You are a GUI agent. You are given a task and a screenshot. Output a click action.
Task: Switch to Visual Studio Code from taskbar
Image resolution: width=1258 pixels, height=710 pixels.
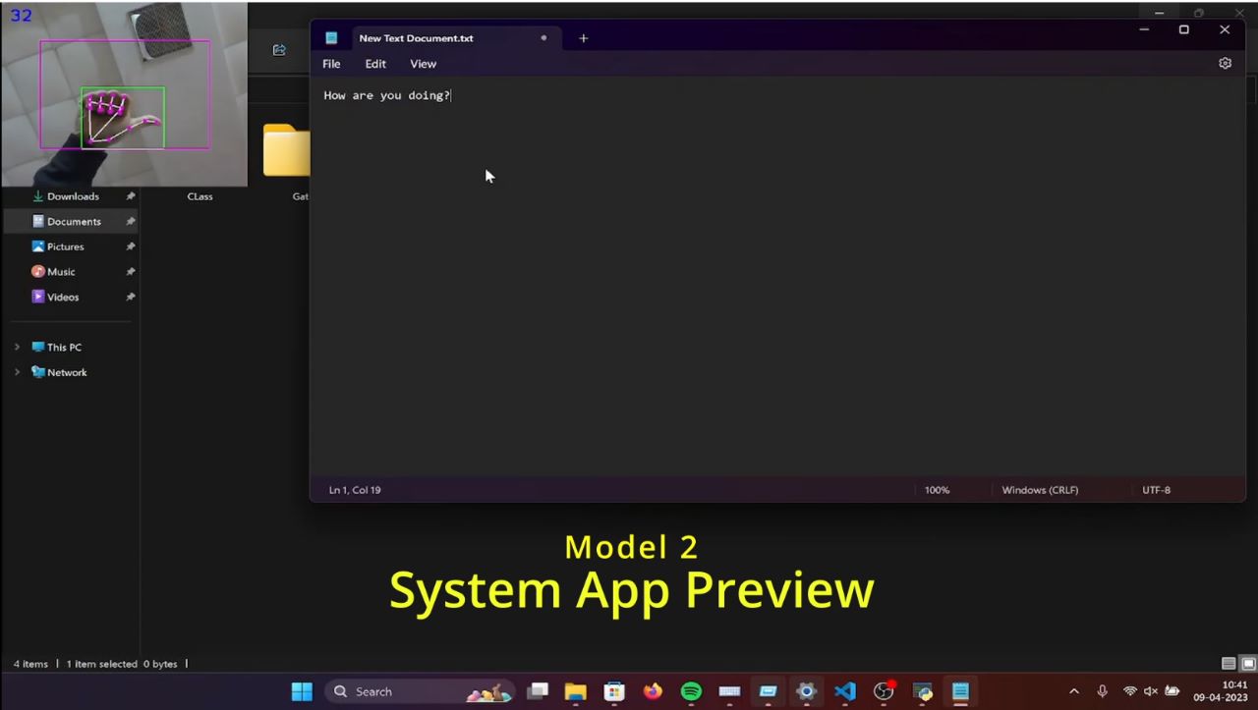click(845, 691)
